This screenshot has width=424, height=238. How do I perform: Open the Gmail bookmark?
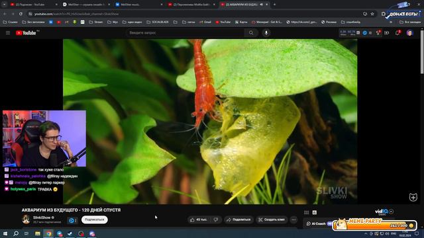click(x=205, y=22)
